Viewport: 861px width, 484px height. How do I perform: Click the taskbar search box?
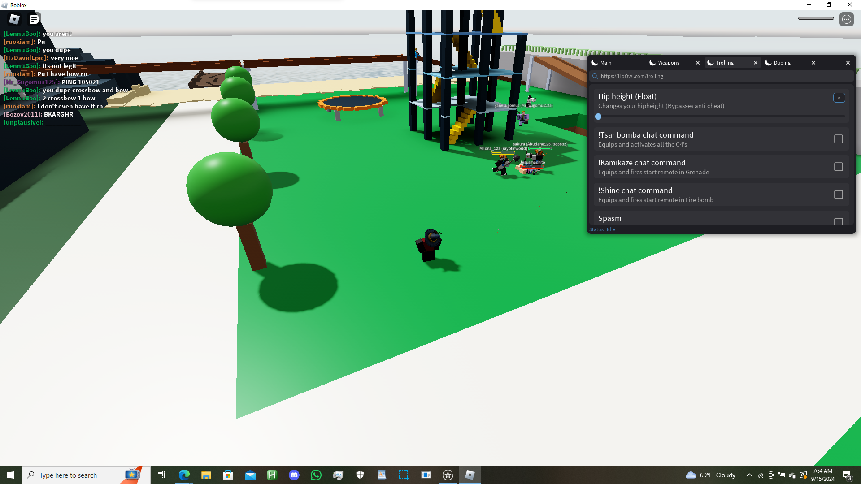[86, 475]
